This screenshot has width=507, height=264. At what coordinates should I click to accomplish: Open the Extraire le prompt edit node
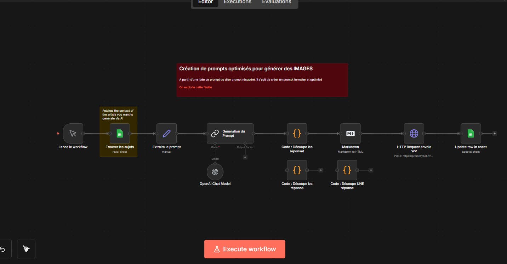coord(166,134)
